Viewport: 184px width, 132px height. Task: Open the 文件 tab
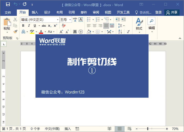8,12
